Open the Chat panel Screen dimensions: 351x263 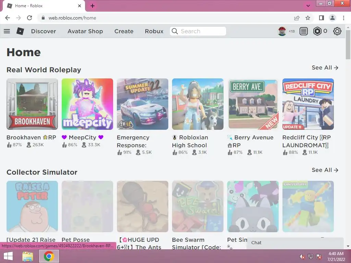click(x=295, y=243)
